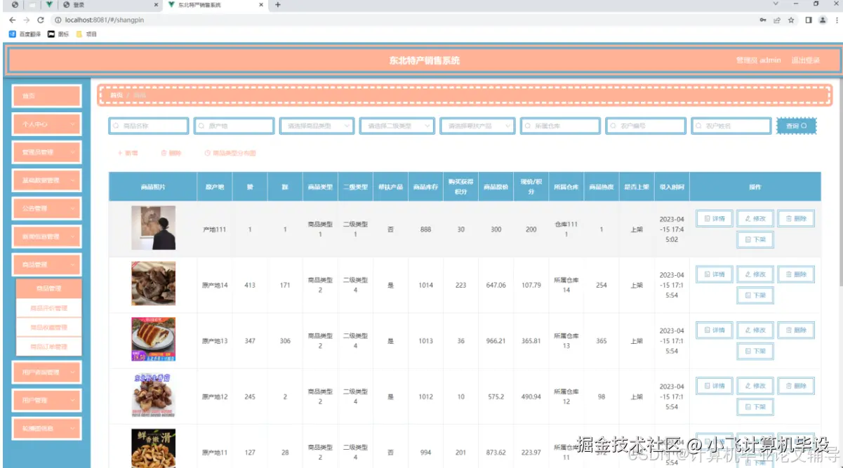Focus the 农户姓名 search field
This screenshot has height=468, width=843.
tap(731, 126)
